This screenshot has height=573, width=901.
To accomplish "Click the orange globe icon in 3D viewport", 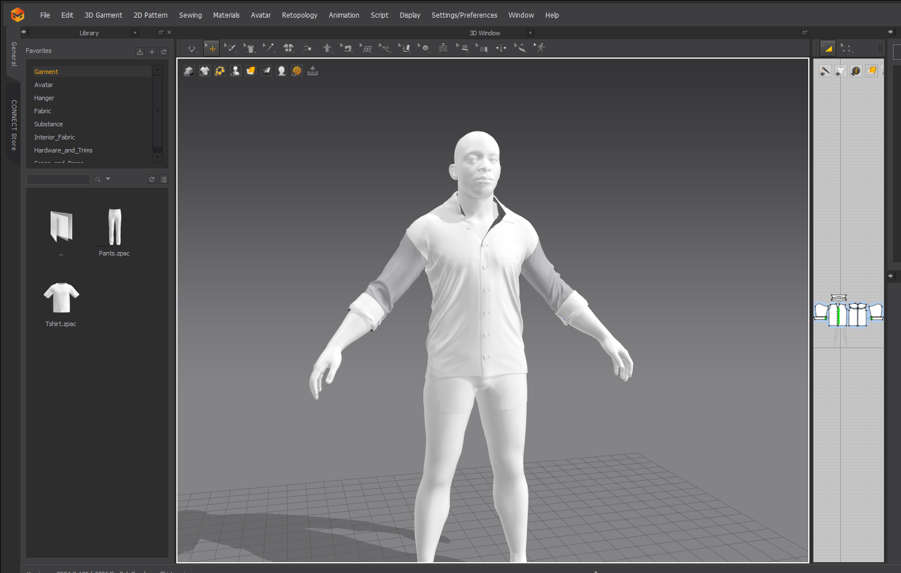I will click(x=297, y=71).
